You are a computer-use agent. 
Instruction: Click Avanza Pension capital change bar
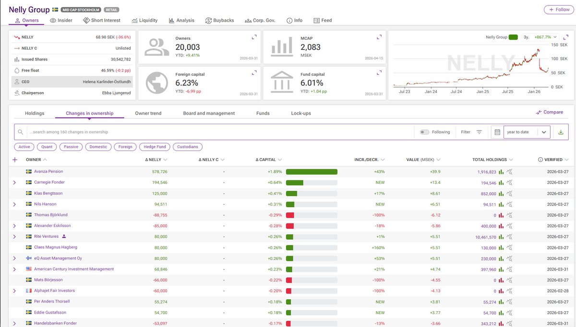tap(312, 172)
